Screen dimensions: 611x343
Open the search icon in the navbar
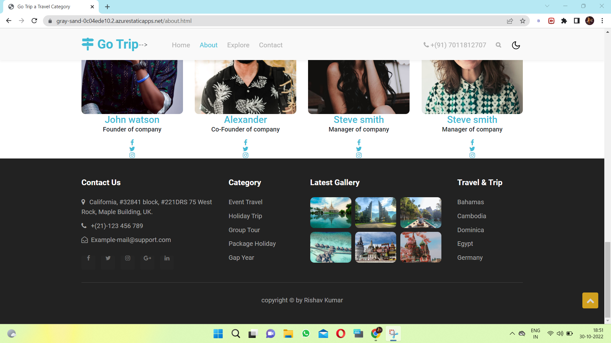click(x=498, y=45)
